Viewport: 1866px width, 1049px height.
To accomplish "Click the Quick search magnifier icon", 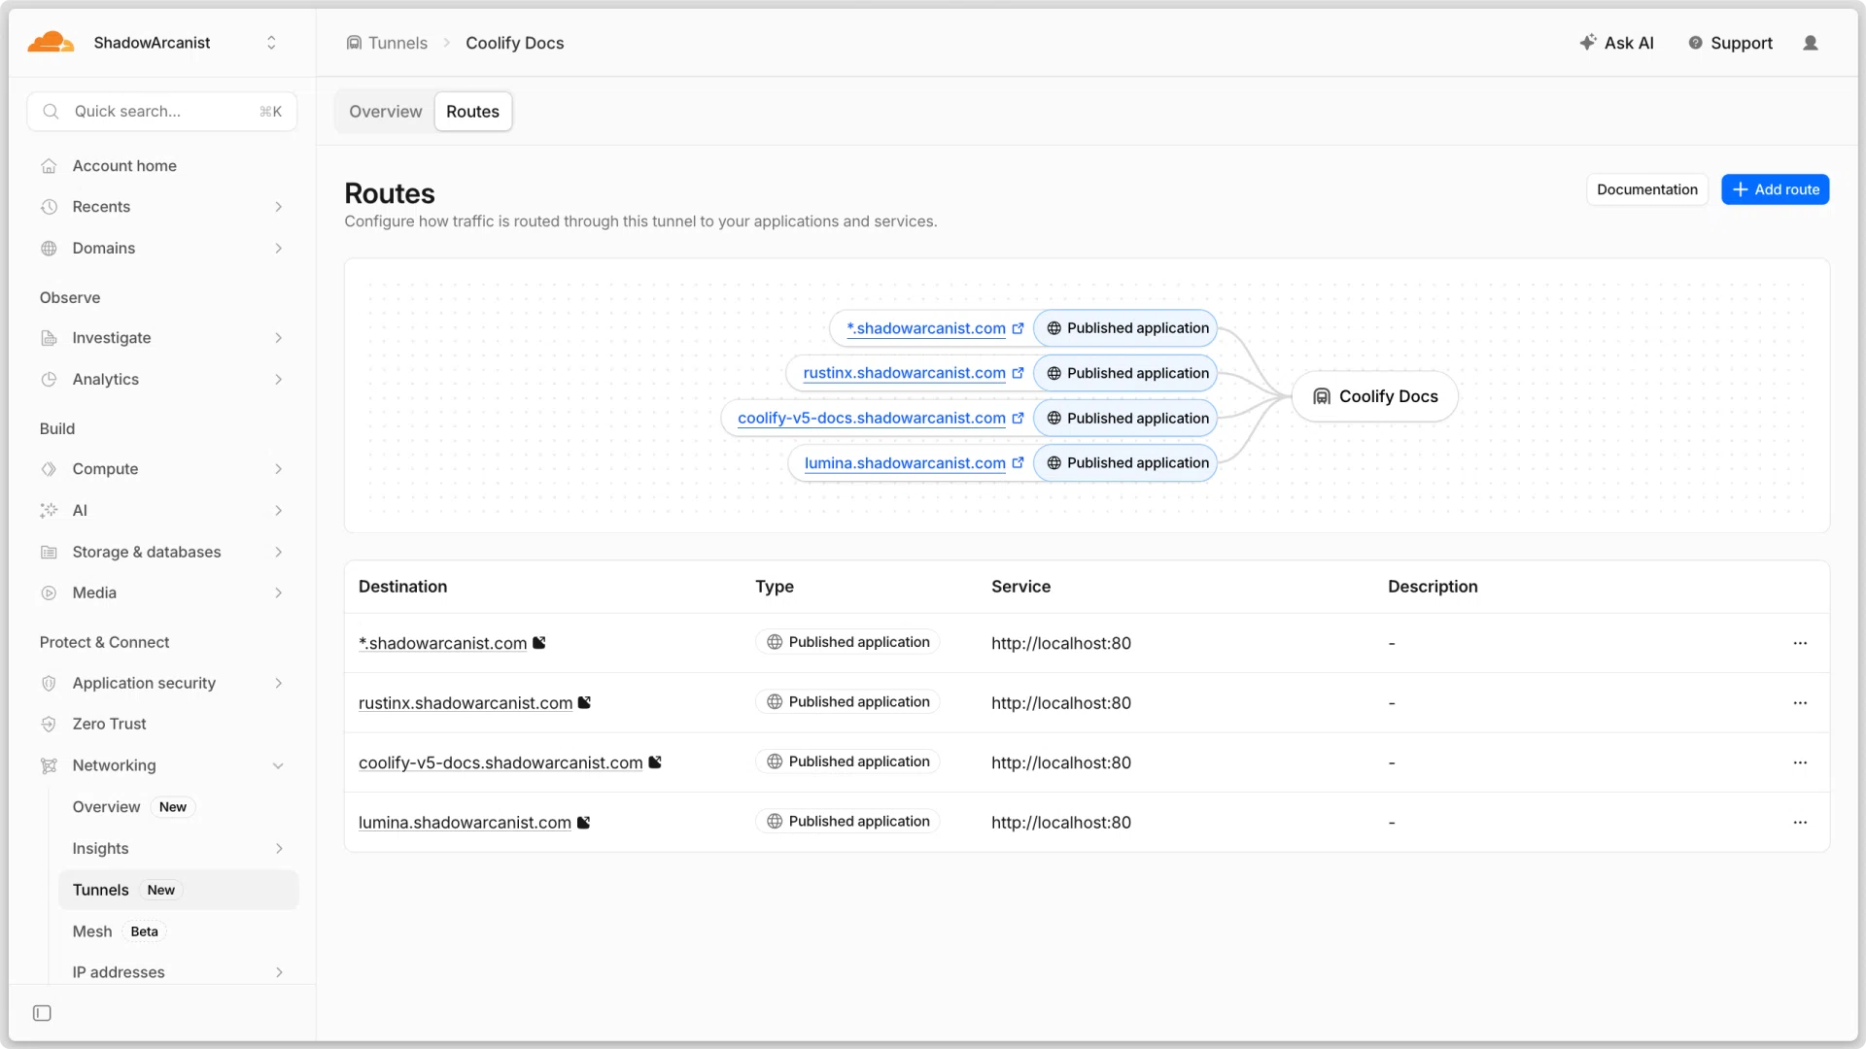I will [52, 112].
